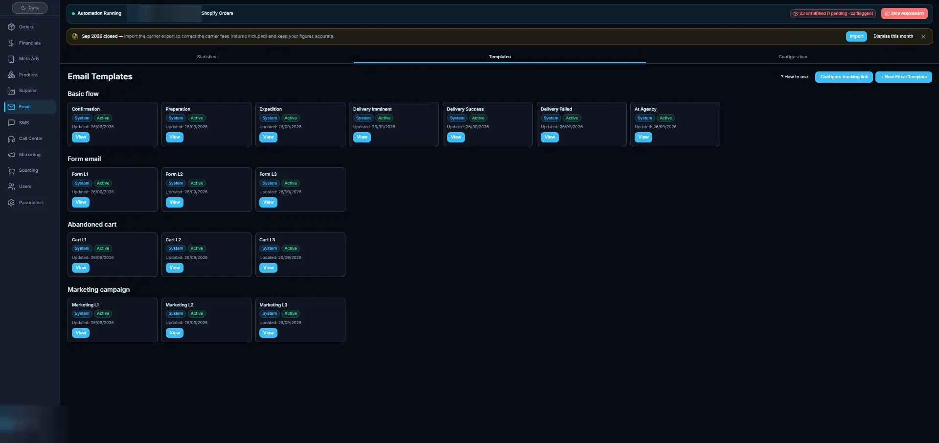939x443 pixels.
Task: Click the Marketing L3 card title
Action: [273, 305]
